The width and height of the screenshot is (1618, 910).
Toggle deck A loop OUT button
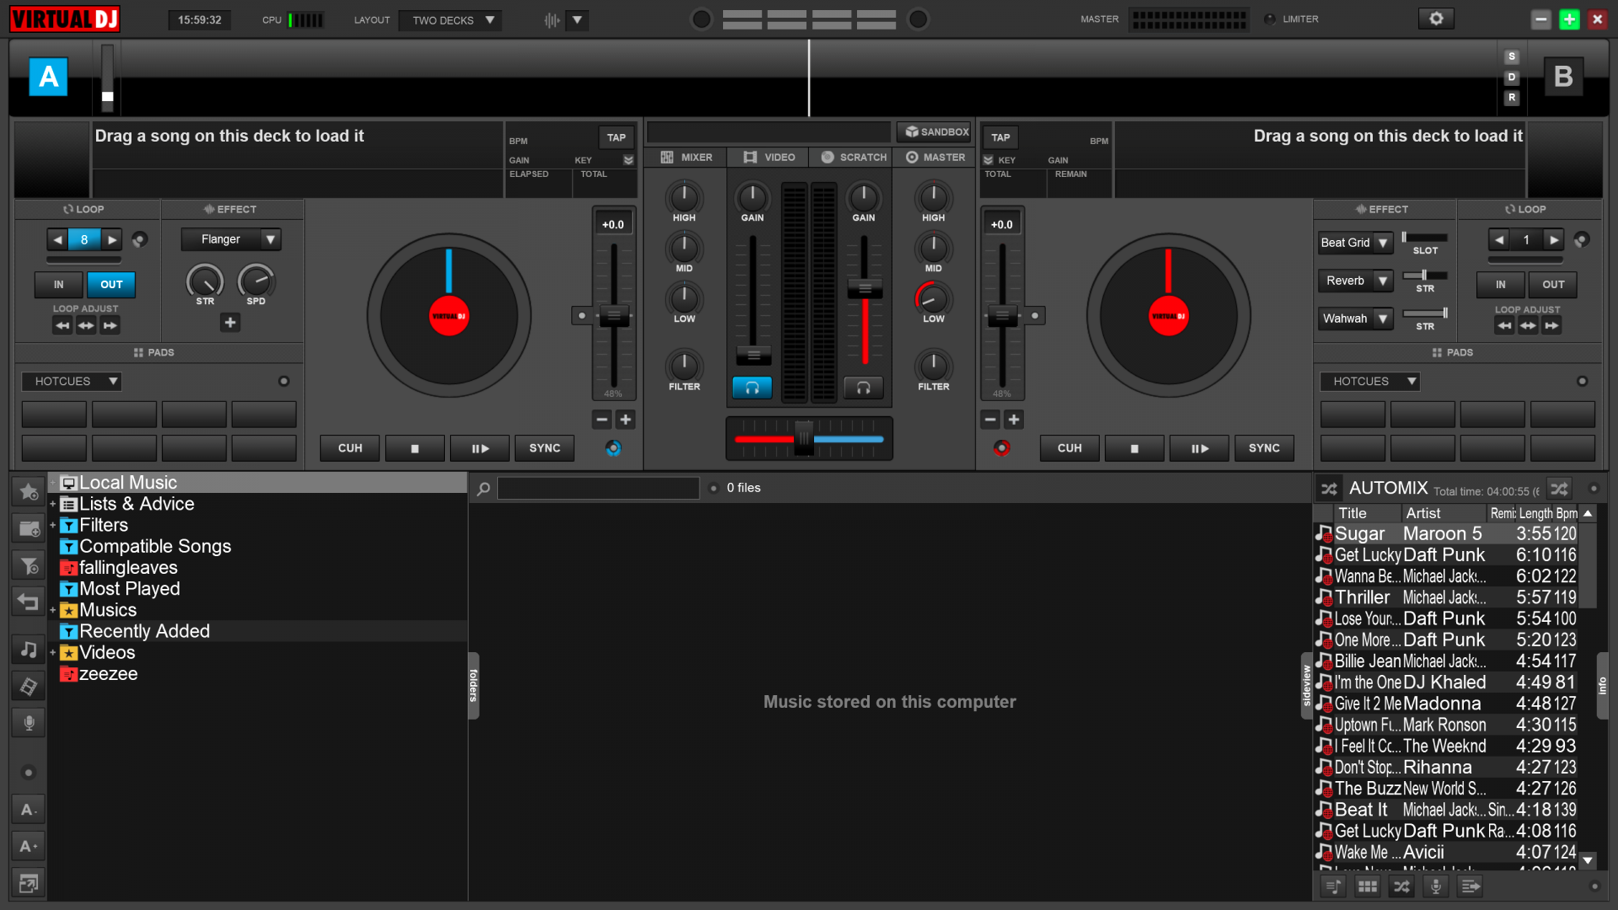click(111, 285)
